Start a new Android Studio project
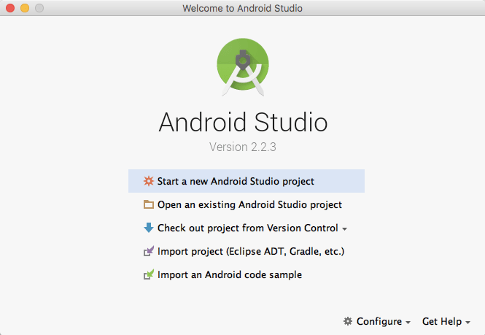 click(x=247, y=181)
